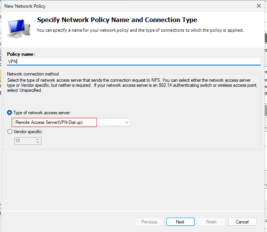Screen dimensions: 267x232
Task: Select the Vendor specific radio button
Action: (x=10, y=132)
